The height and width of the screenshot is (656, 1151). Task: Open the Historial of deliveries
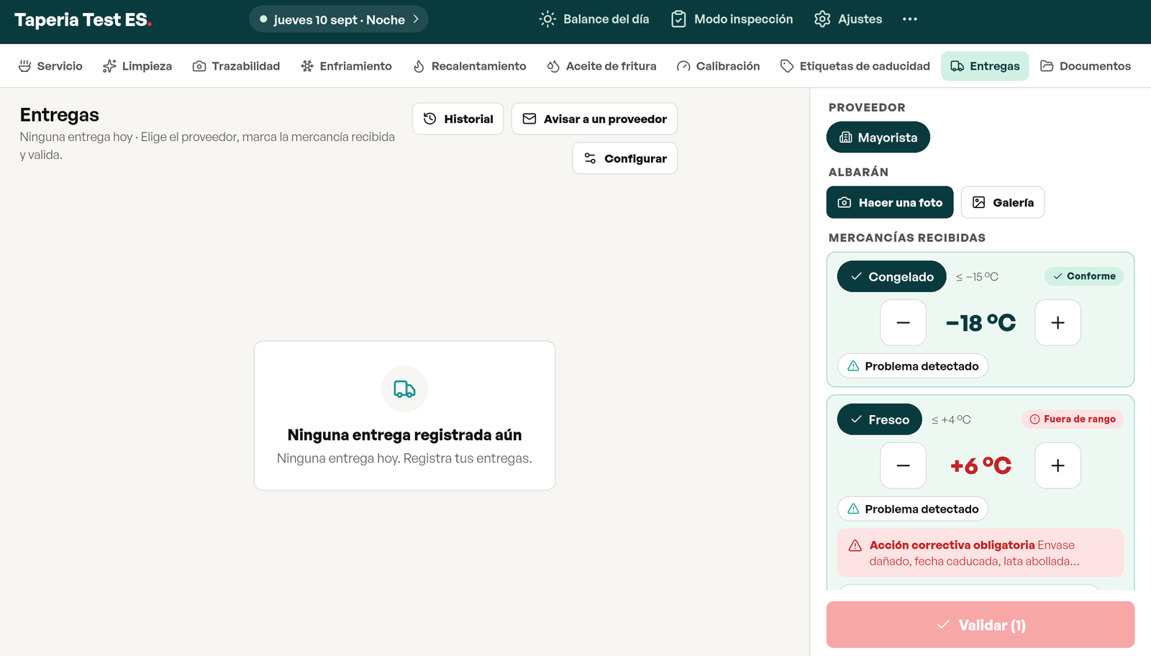[458, 119]
